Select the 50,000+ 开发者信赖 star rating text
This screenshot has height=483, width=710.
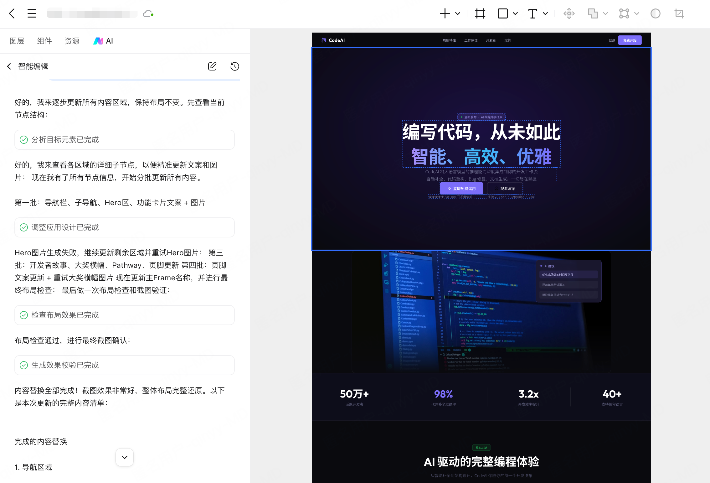[451, 197]
